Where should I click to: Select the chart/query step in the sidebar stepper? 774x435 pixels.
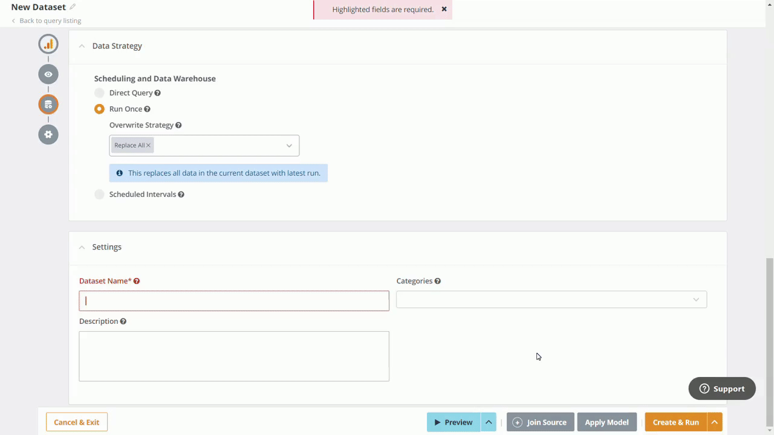[48, 43]
